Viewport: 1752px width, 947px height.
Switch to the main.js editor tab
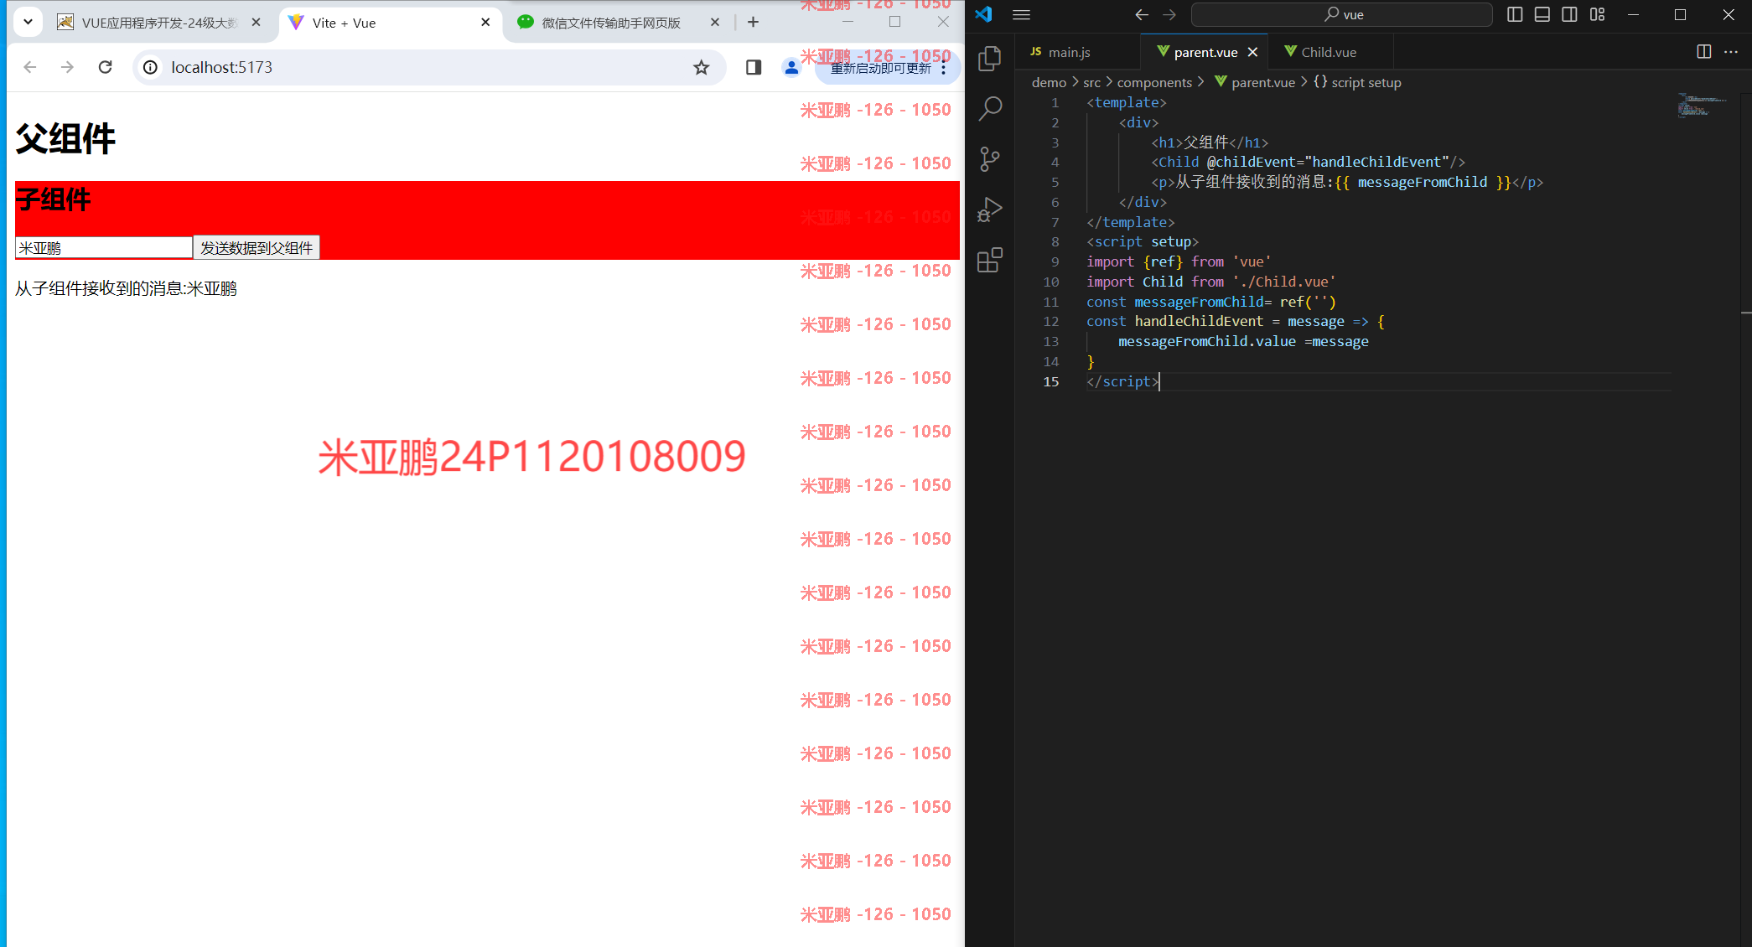click(x=1078, y=52)
